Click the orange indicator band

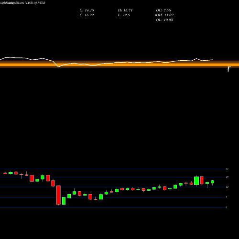[119, 64]
